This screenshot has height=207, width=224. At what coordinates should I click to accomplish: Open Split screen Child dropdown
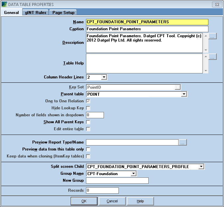(201, 167)
